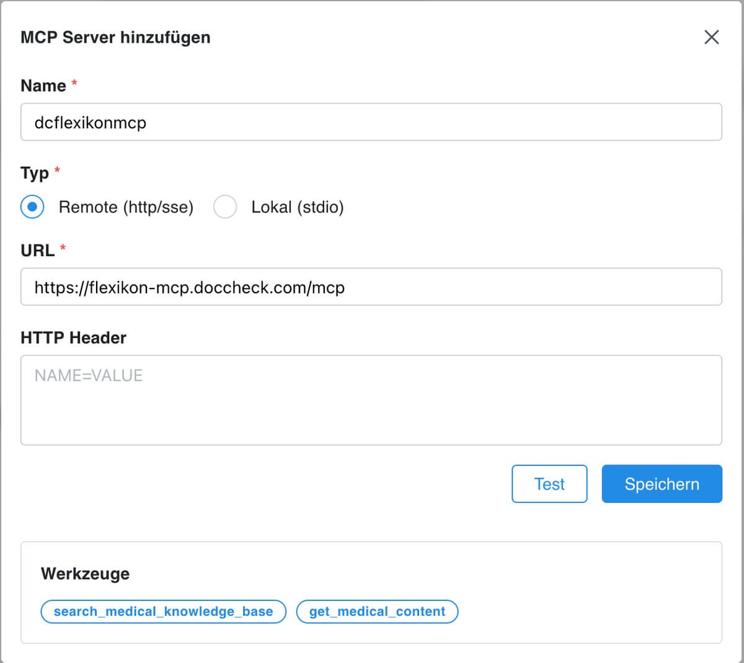Click the "Typ" field label
The height and width of the screenshot is (663, 744).
(34, 173)
